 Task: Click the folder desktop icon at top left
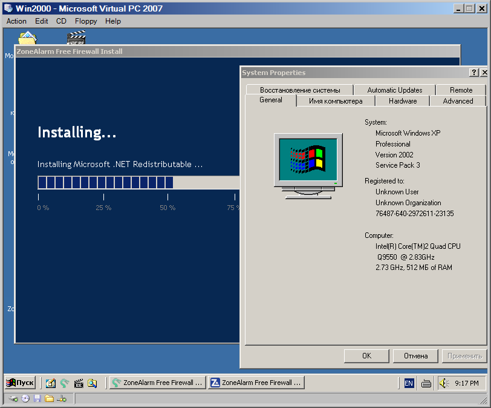click(x=28, y=38)
